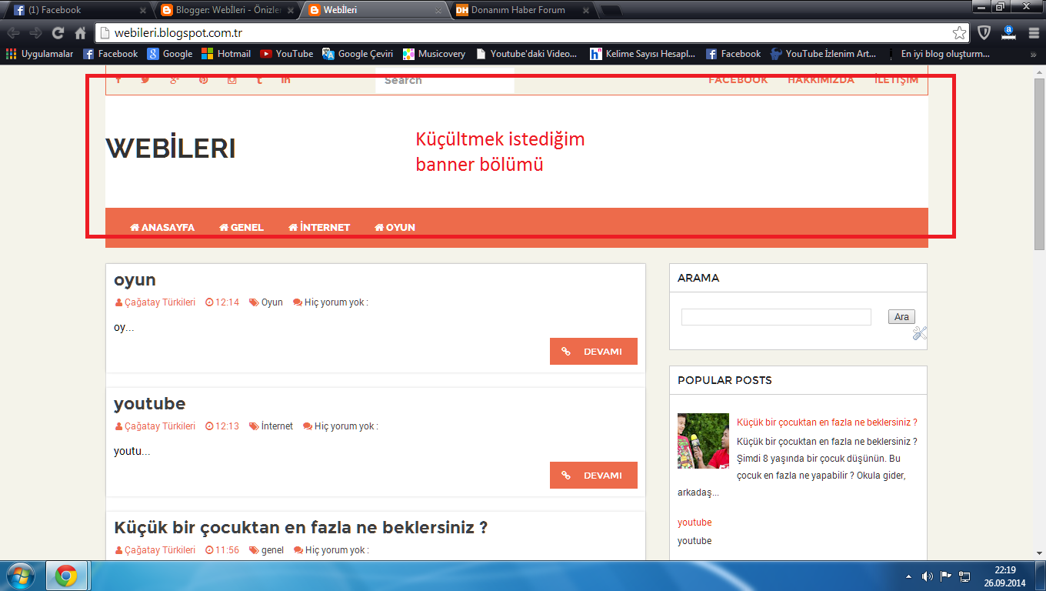Click the Instagram icon in blog header
The image size is (1046, 591).
coord(232,80)
